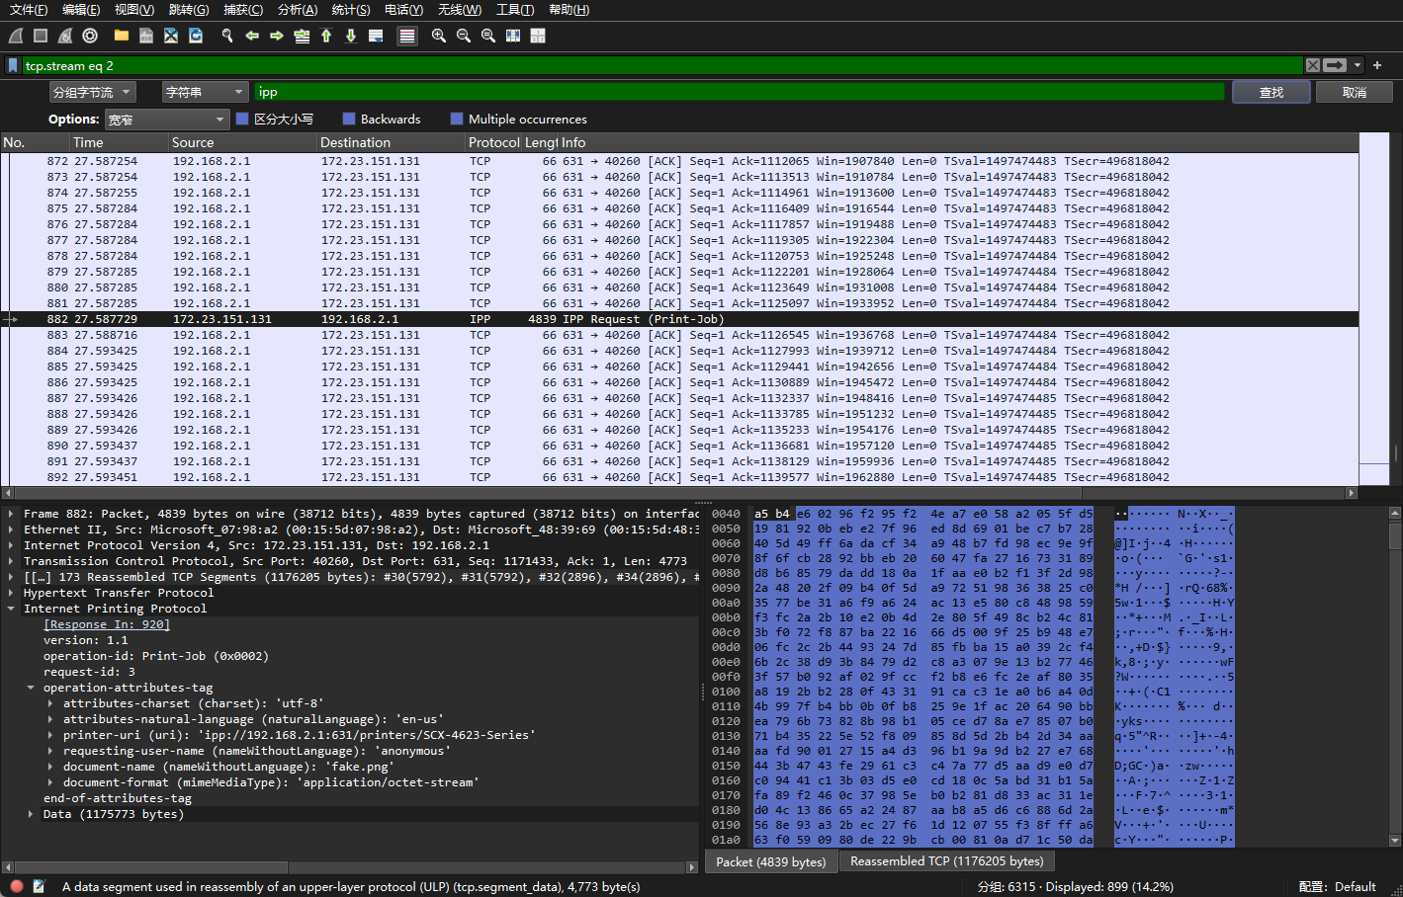
Task: Jump to the first packet
Action: (x=326, y=36)
